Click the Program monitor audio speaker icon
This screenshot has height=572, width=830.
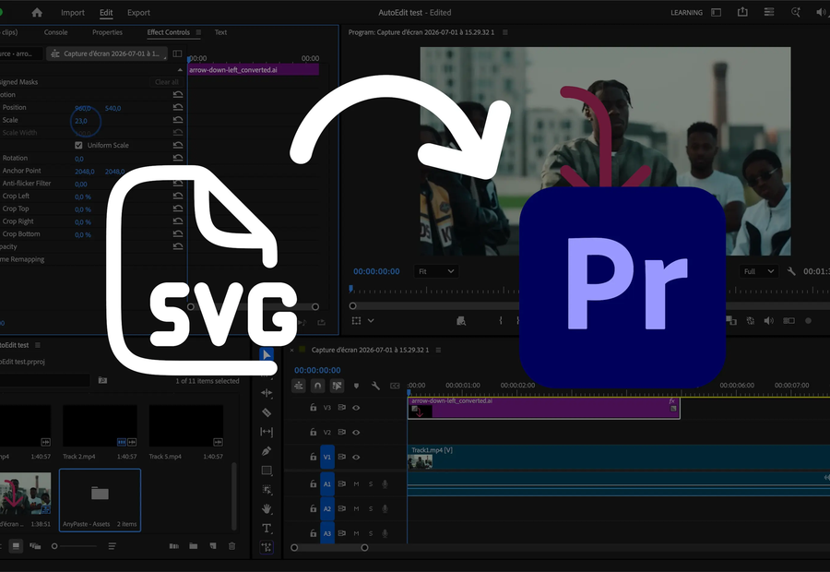768,320
